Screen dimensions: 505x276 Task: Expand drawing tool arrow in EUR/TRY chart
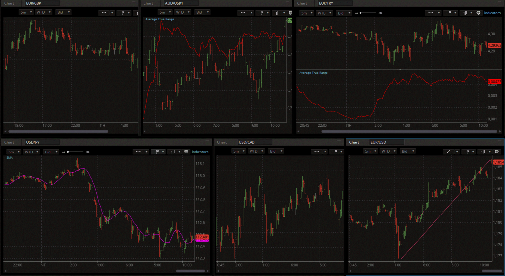439,13
